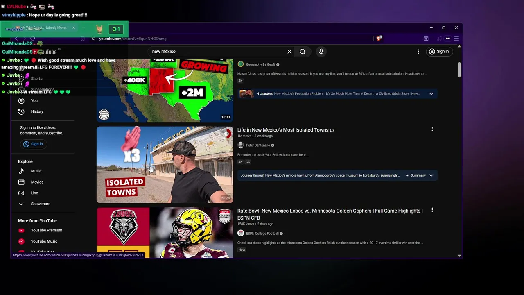Click the page vertical scrollbar thumb

point(459,70)
